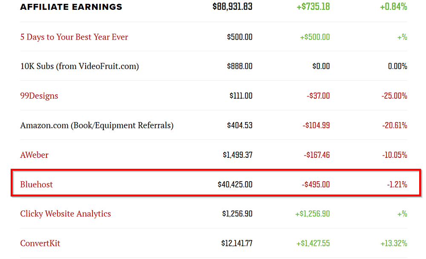Select the AWeber $1,499.37 earnings

point(237,155)
